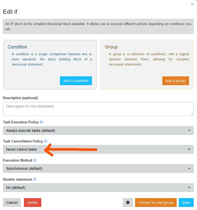Click the Cancel button
The image size is (197, 210).
12,202
